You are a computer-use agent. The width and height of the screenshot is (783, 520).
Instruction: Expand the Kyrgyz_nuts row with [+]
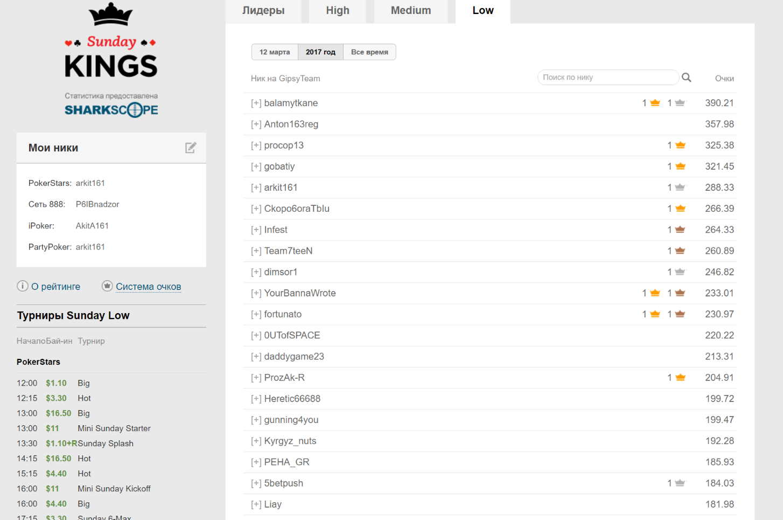click(x=256, y=441)
